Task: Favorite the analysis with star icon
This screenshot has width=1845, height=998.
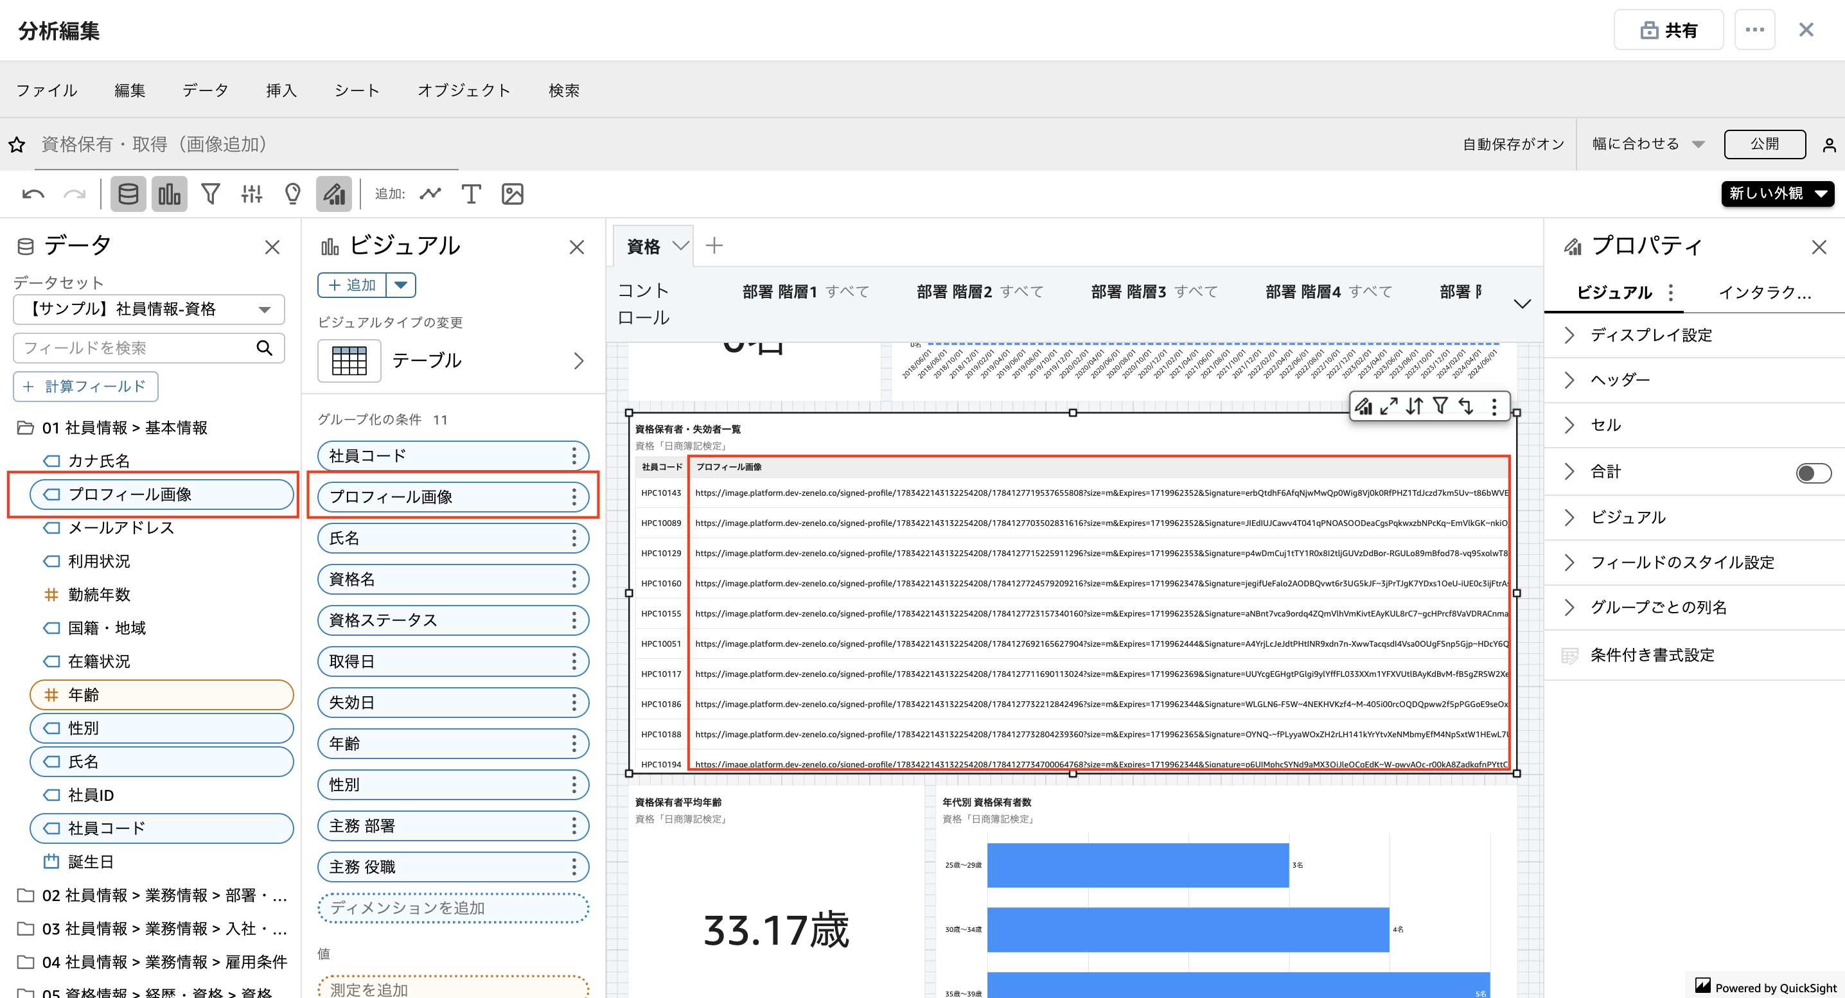Action: coord(17,144)
